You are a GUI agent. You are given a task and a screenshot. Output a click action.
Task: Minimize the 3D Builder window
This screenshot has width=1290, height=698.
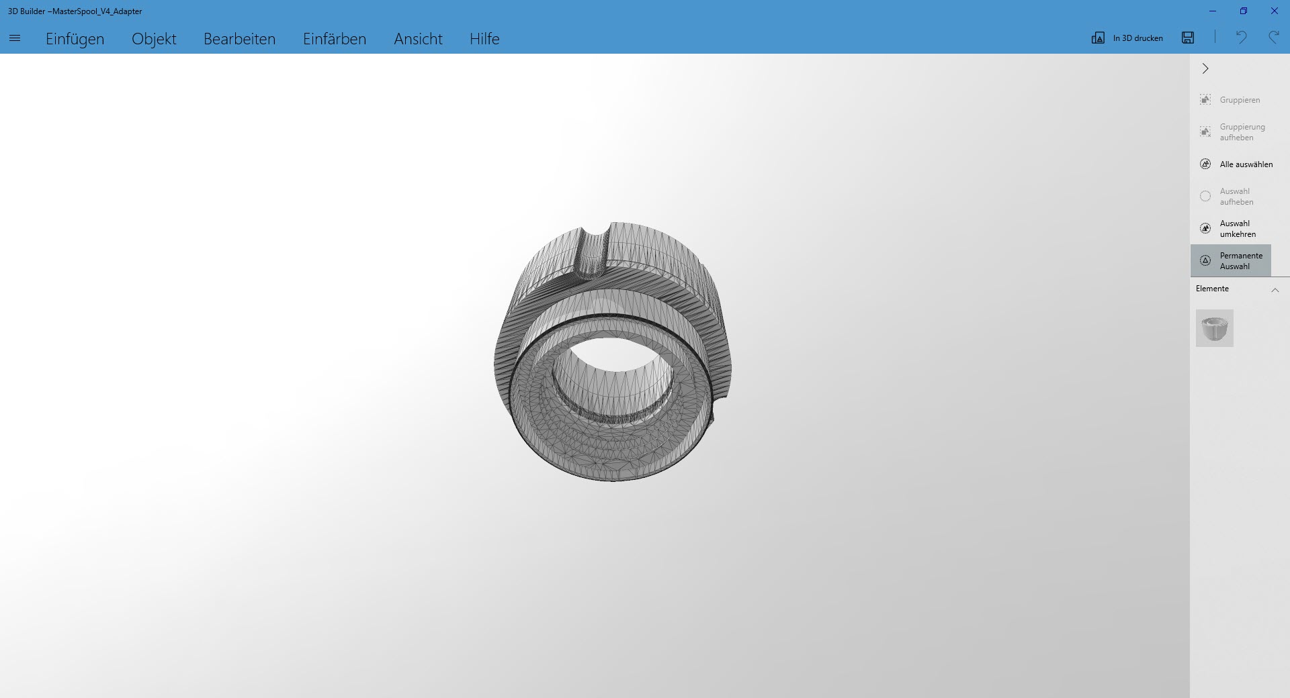[1213, 11]
